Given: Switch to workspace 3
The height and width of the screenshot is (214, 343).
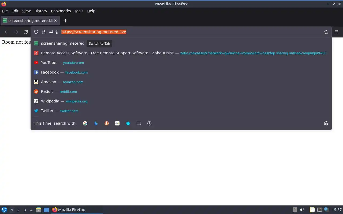Looking at the screenshot, I should 25,210.
